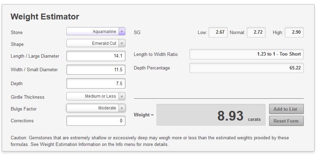Focus the Corrections input field
This screenshot has height=156, width=324.
96,121
